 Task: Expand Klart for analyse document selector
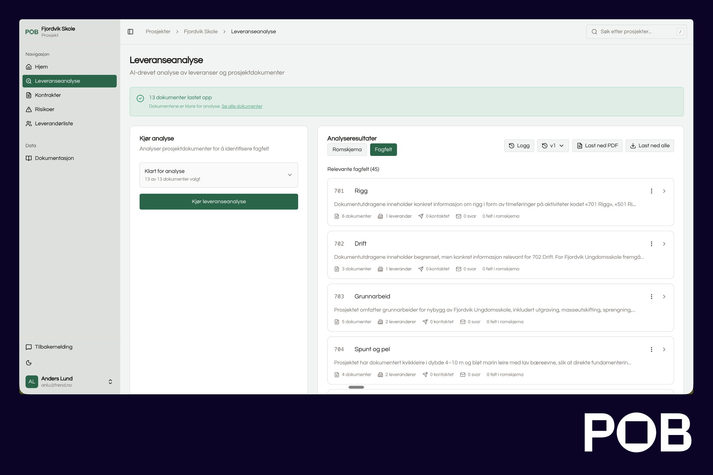pyautogui.click(x=219, y=175)
